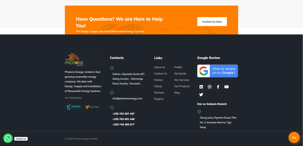Open the About Us footer link
Screen dimensions: 303x146
tap(159, 67)
